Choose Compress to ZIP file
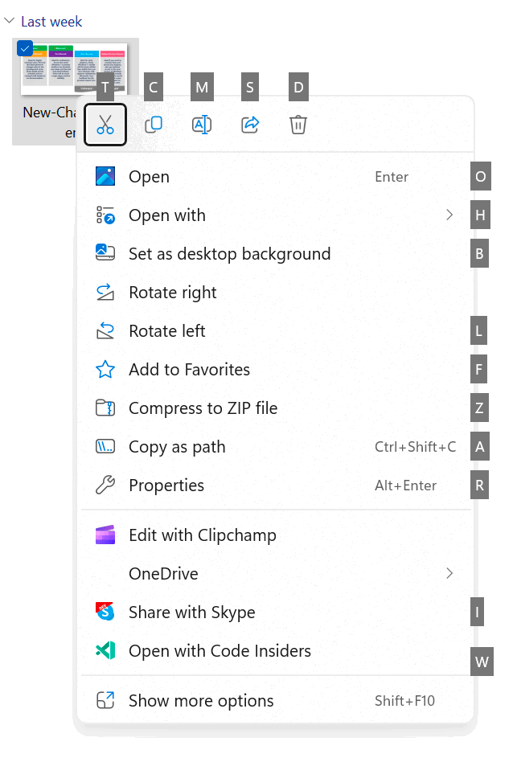This screenshot has height=758, width=517. (x=203, y=408)
